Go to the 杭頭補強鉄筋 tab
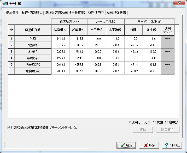 (116, 12)
